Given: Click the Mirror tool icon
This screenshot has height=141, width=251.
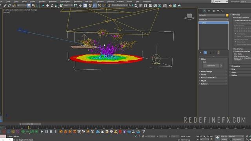Looking at the screenshot, I should click(131, 5).
